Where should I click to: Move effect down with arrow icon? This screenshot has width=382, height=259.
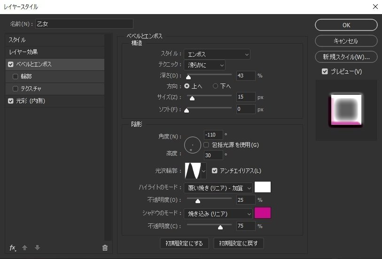coord(37,248)
